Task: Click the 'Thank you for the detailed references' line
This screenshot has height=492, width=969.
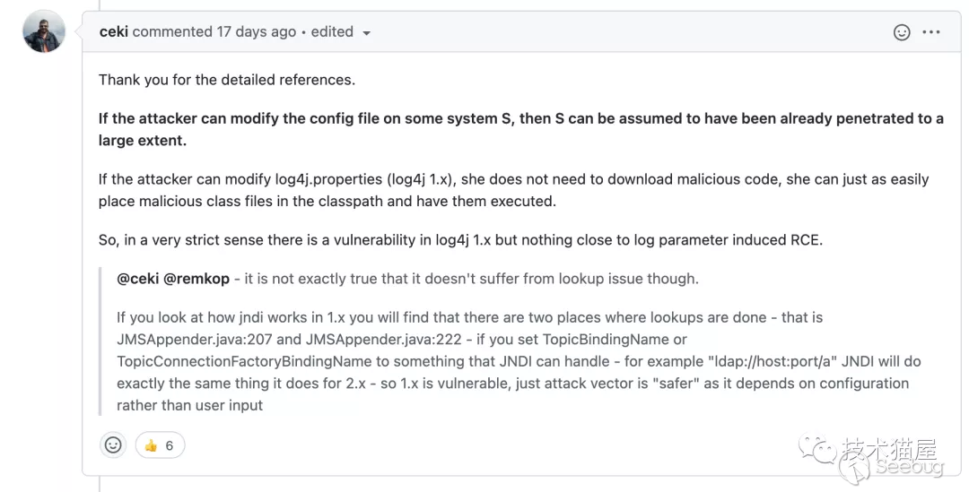Action: 227,80
